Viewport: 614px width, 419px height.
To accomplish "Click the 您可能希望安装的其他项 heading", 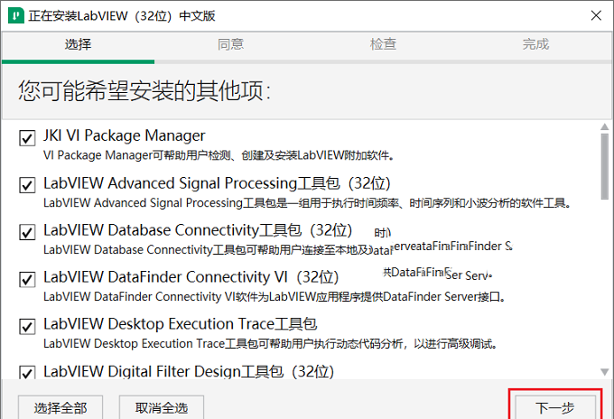I will [144, 91].
